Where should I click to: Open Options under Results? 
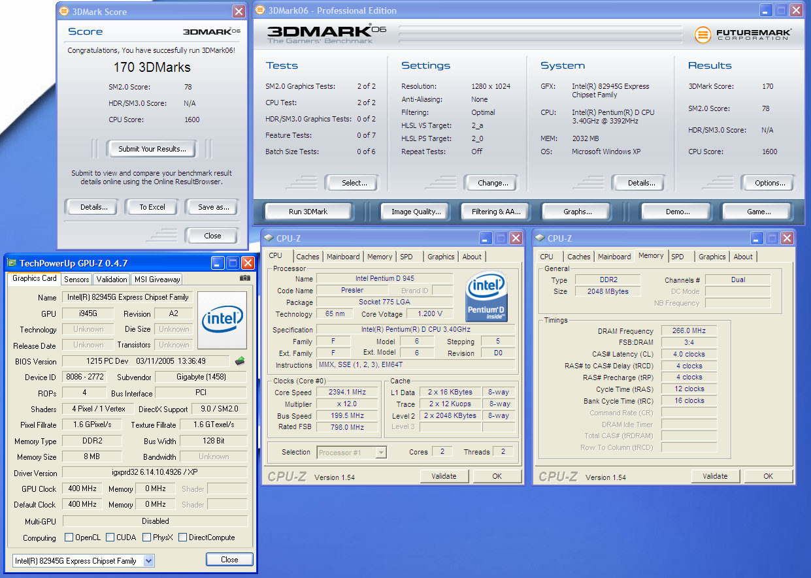coord(770,183)
